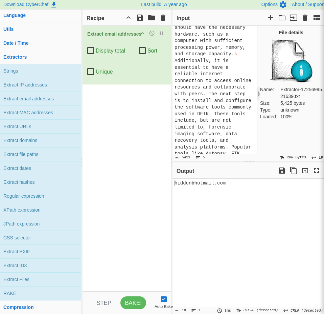Change the input LF line ending
324x314 pixels.
coord(317,157)
